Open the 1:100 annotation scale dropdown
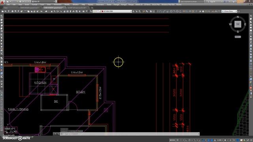The width and height of the screenshot is (253, 142). pos(220,140)
